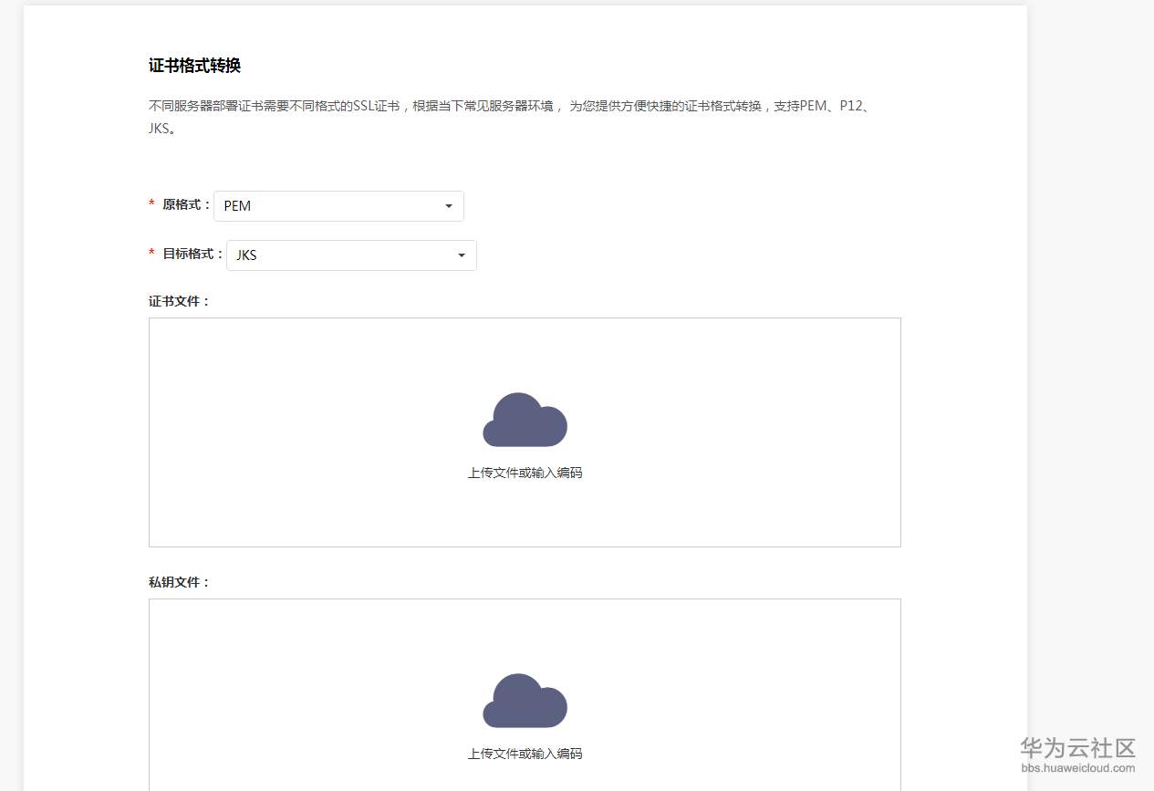This screenshot has height=791, width=1154.
Task: Click the bbs.huaweicloud.com watermark URL
Action: [x=1078, y=768]
